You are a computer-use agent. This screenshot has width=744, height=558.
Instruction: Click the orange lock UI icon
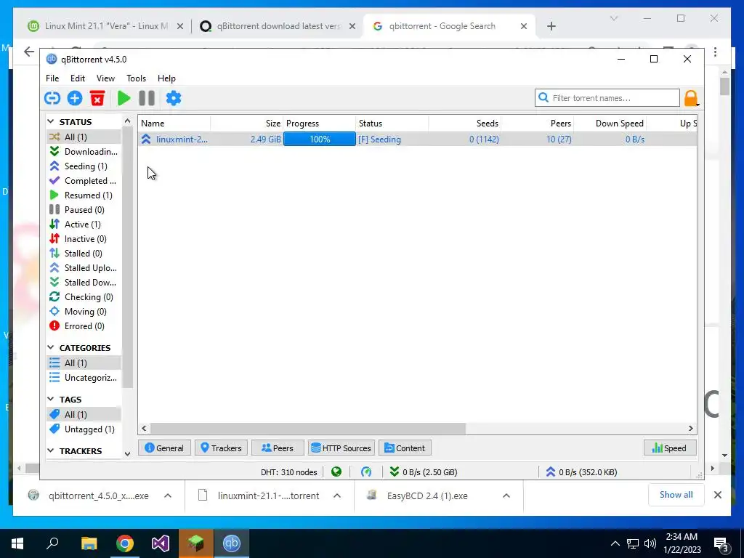[691, 98]
